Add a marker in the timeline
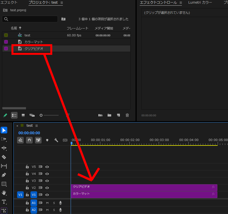This screenshot has height=214, width=228. (x=47, y=140)
